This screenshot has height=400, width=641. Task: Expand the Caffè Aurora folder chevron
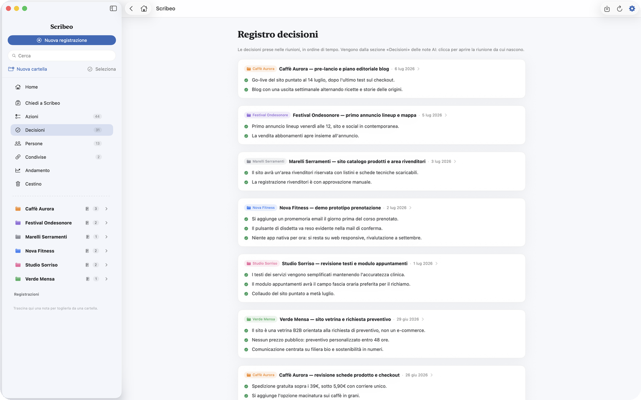(x=106, y=209)
